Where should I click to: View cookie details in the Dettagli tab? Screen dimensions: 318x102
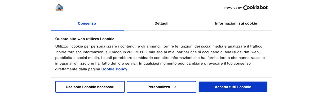[x=161, y=24]
